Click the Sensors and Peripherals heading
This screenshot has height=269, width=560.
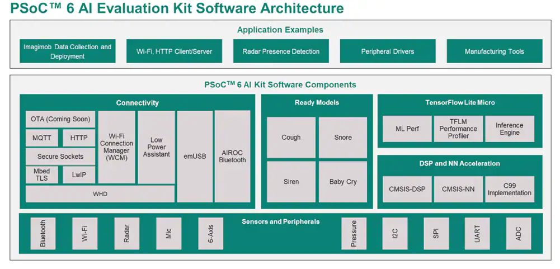tap(281, 221)
